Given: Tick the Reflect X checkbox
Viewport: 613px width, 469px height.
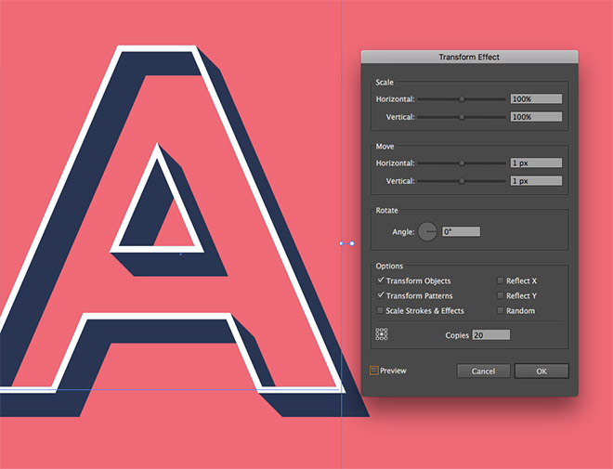Looking at the screenshot, I should point(501,280).
